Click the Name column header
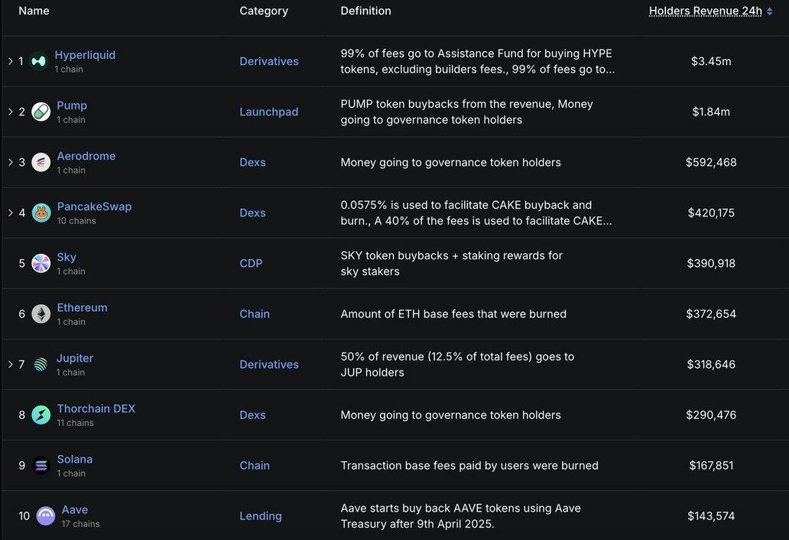 pos(34,11)
